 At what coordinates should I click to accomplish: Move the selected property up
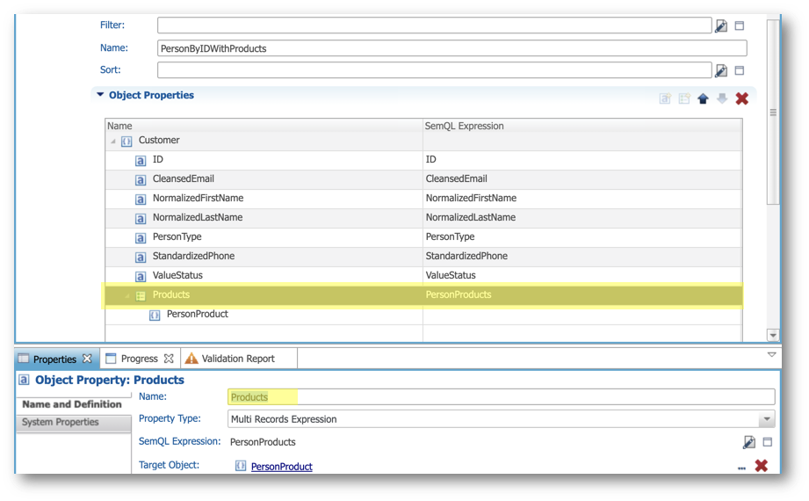click(703, 98)
